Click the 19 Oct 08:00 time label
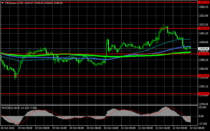The height and width of the screenshot is (131, 210). pyautogui.click(x=42, y=128)
